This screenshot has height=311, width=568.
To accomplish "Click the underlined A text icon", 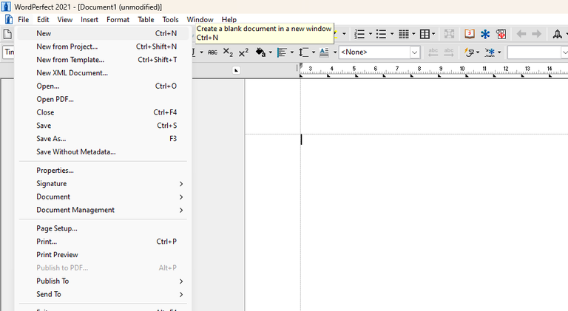I will coord(324,52).
